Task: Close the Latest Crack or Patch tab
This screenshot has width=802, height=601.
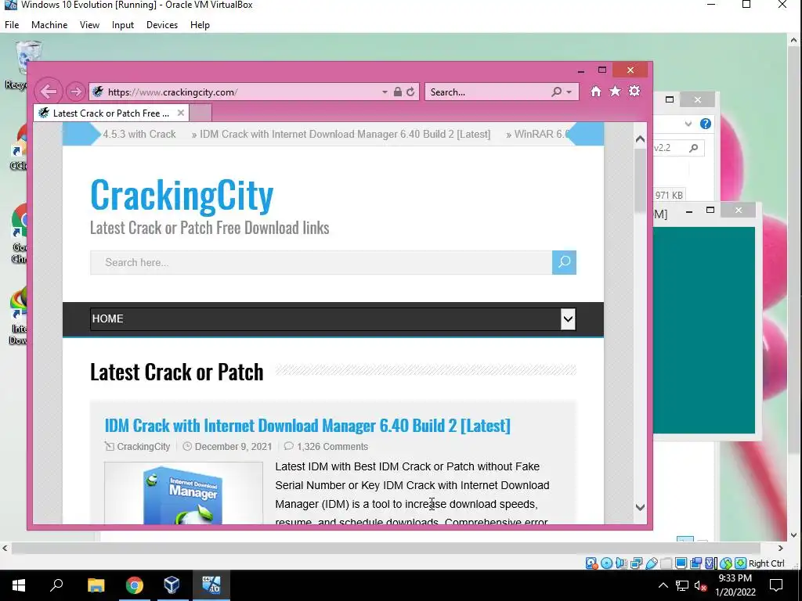Action: point(181,113)
